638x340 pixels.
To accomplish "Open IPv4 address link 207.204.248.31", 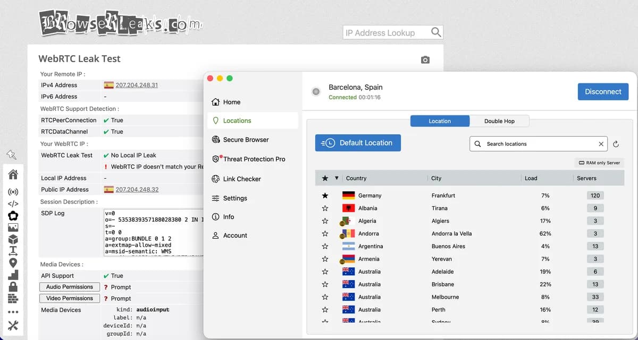I will pyautogui.click(x=137, y=85).
